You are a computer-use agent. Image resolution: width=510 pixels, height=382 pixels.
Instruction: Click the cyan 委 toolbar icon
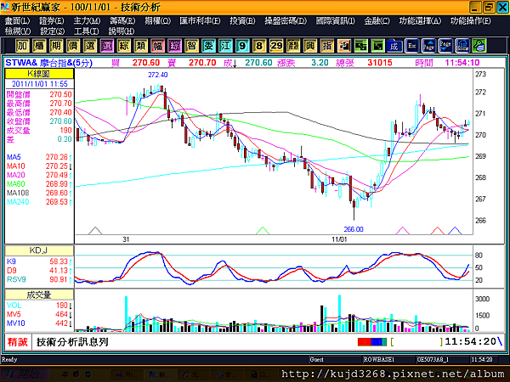point(208,46)
